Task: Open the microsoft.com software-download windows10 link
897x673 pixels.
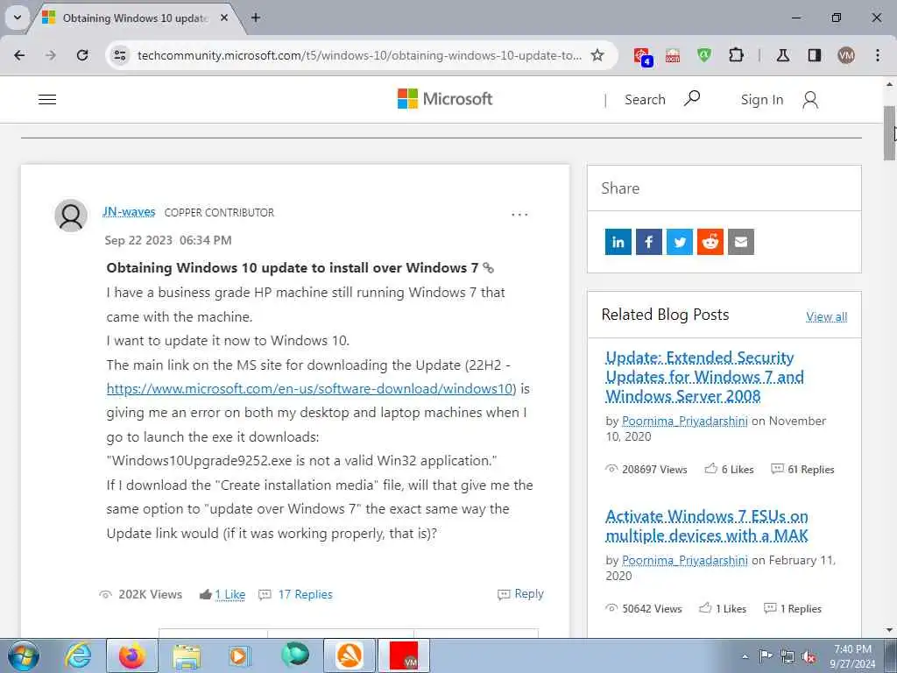Action: tap(311, 388)
